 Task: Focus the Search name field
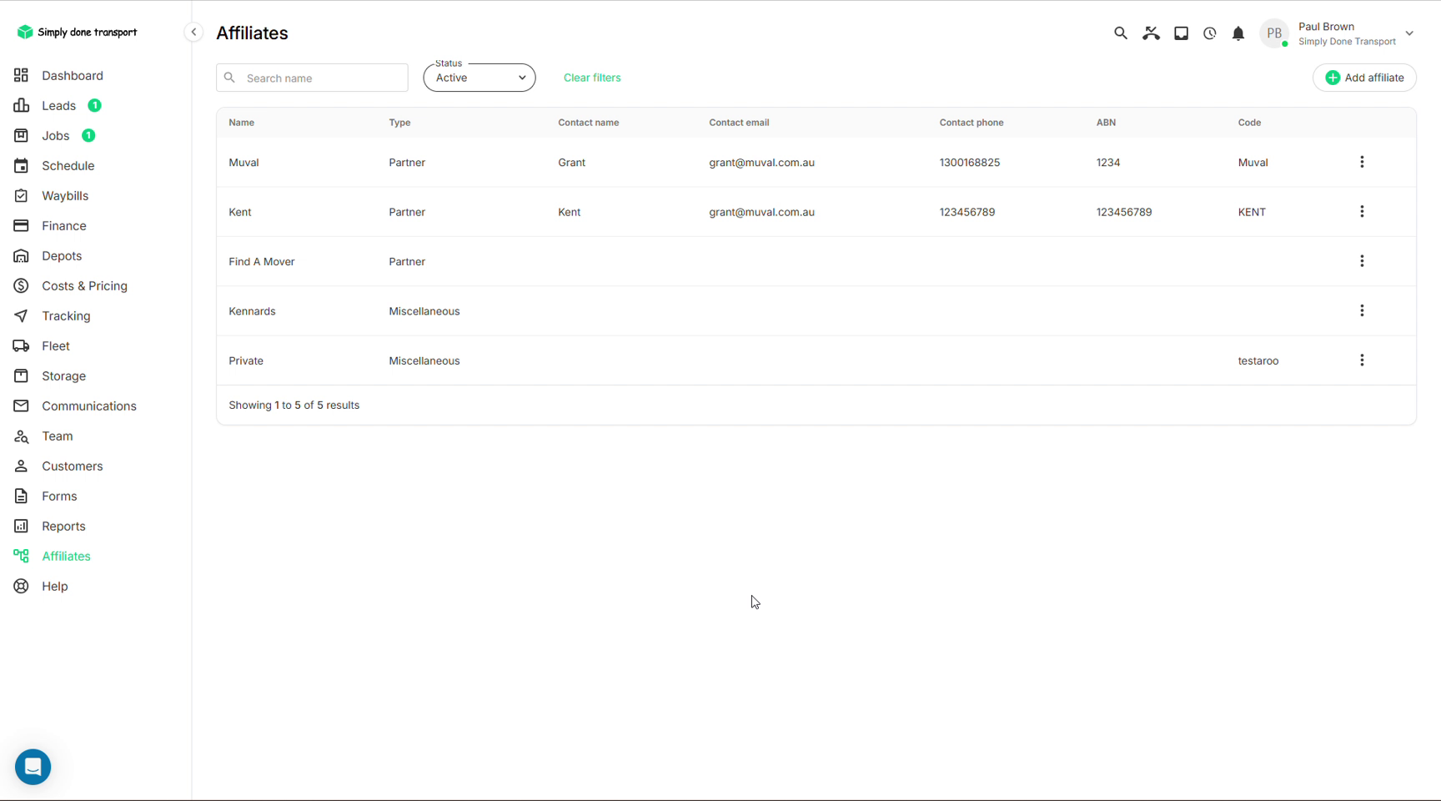[x=312, y=78]
